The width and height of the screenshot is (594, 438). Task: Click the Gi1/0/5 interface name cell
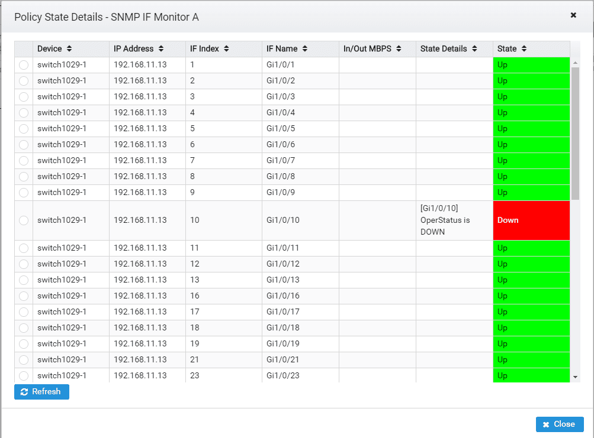pyautogui.click(x=300, y=129)
